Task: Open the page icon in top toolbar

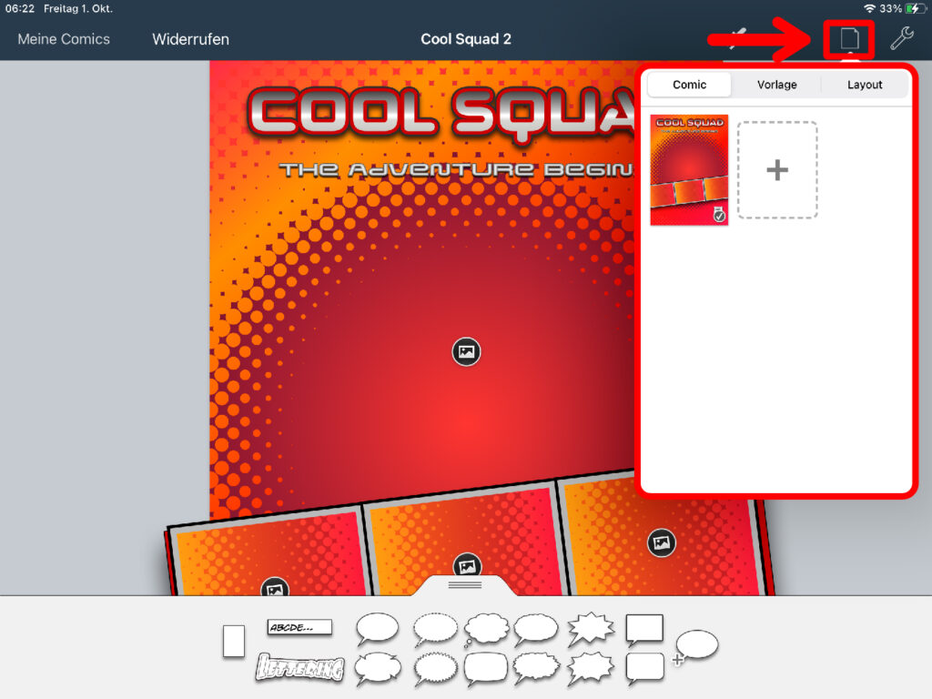Action: point(848,39)
